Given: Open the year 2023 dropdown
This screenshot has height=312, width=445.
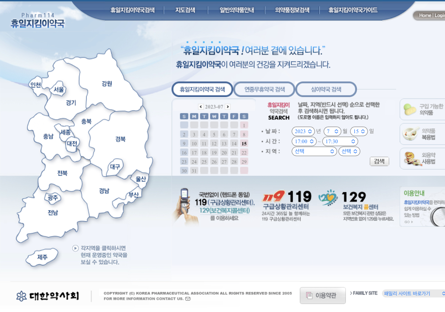Looking at the screenshot, I should tap(303, 131).
